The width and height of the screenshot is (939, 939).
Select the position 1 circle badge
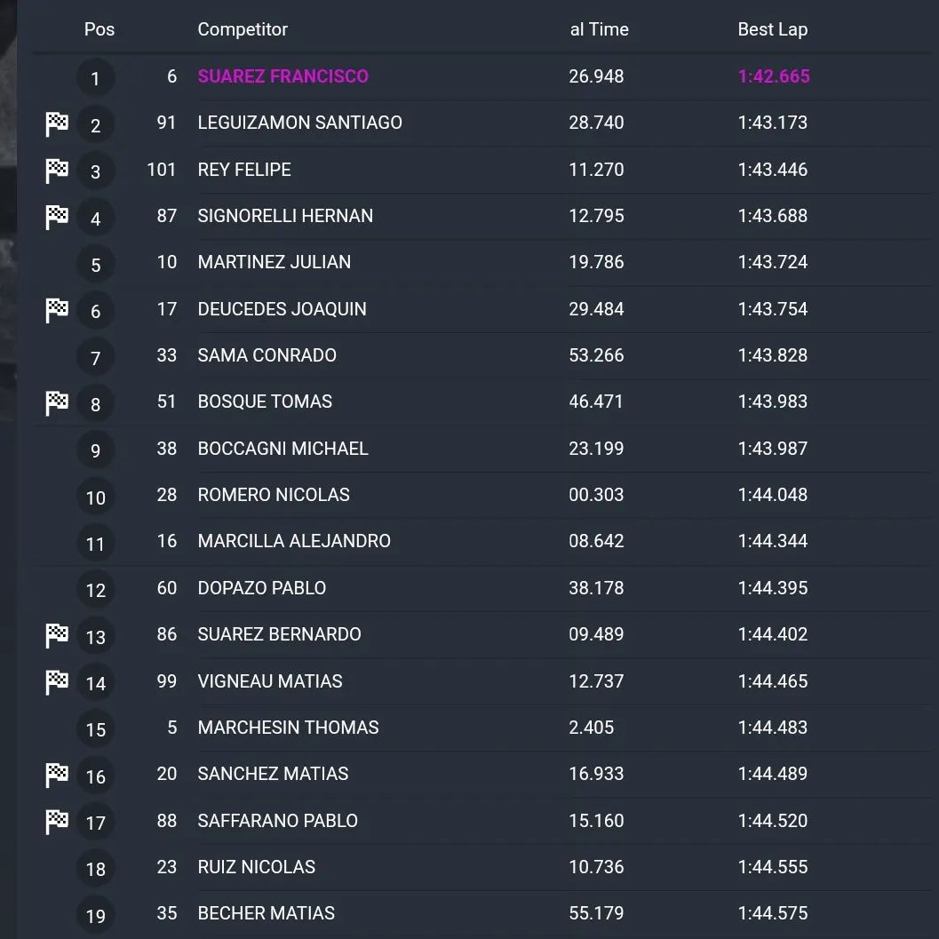tap(95, 78)
